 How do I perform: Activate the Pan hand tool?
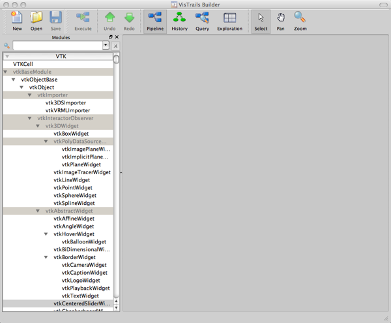280,21
